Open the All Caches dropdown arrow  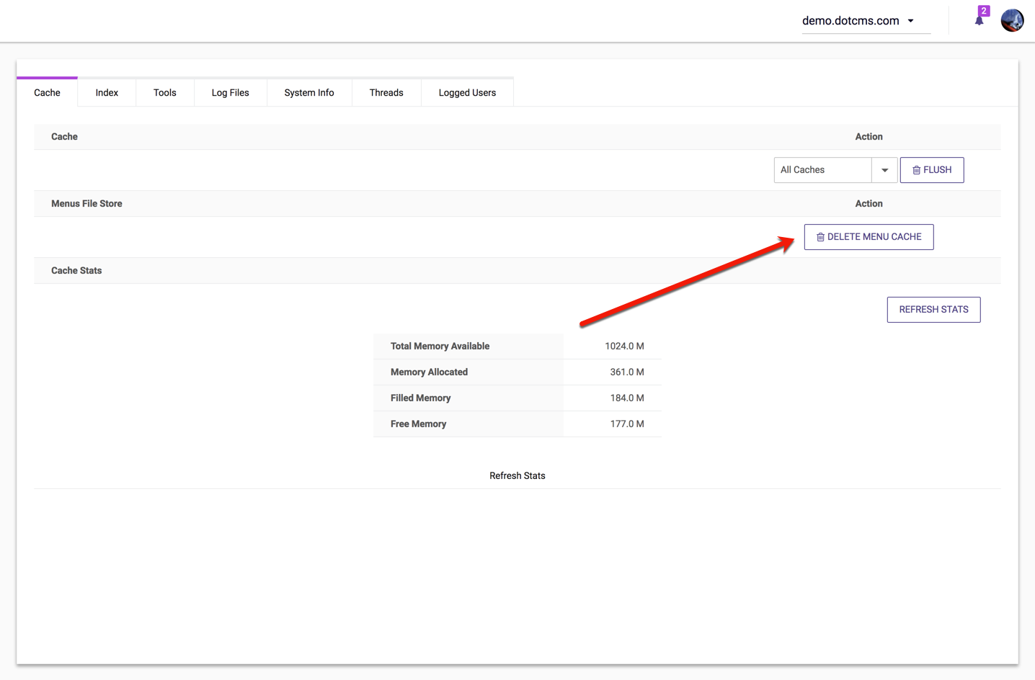tap(884, 170)
